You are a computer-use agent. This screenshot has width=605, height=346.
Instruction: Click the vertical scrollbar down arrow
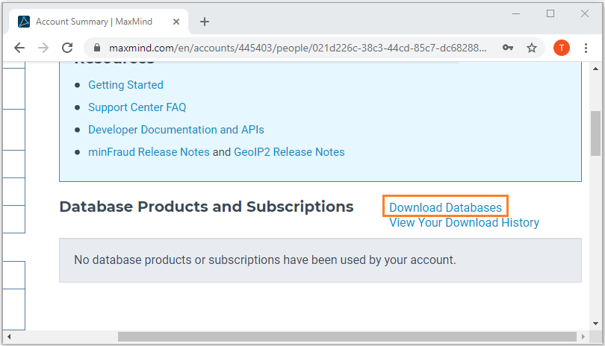[596, 324]
